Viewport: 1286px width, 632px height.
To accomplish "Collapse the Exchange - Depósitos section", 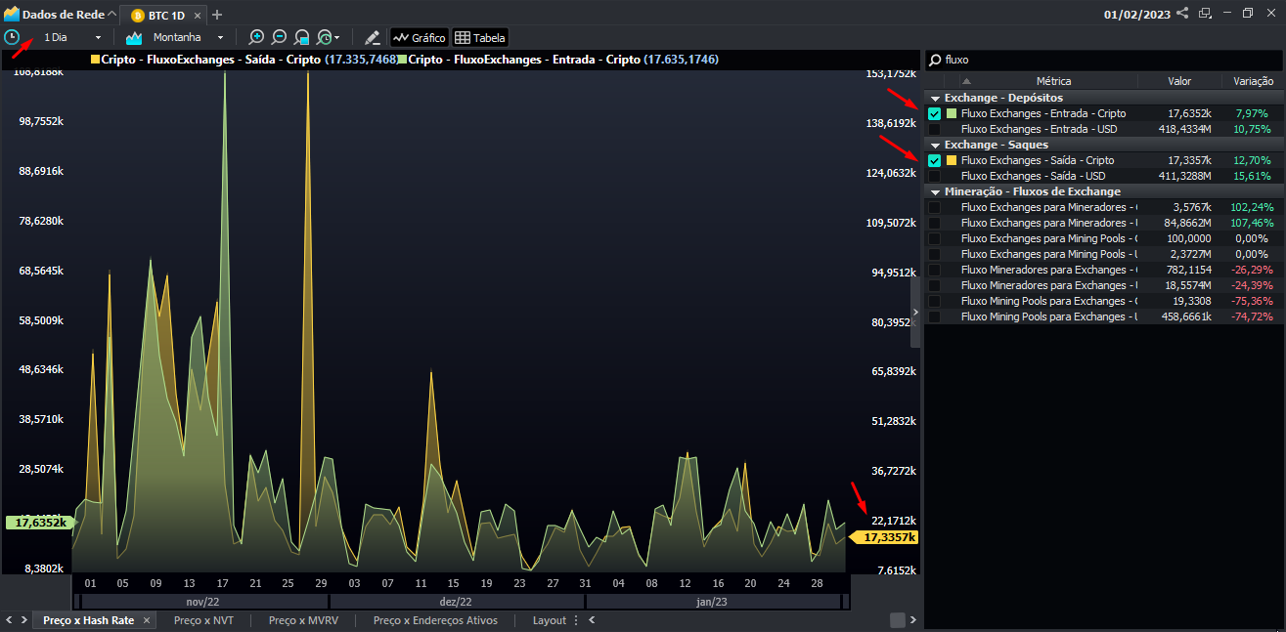I will click(935, 97).
